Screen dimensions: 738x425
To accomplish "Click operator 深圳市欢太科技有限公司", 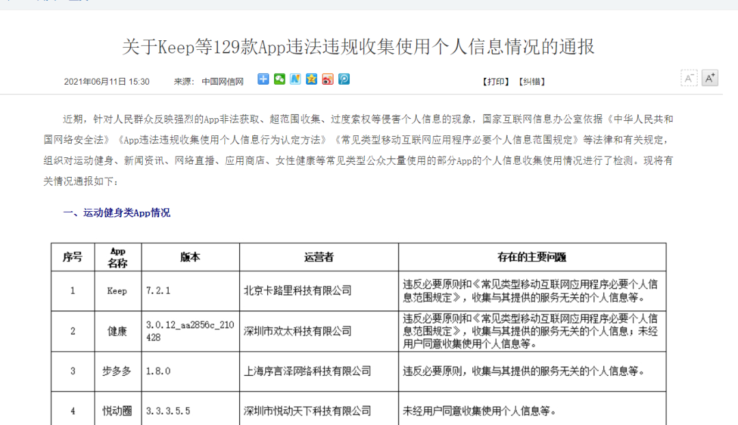I will tap(297, 331).
